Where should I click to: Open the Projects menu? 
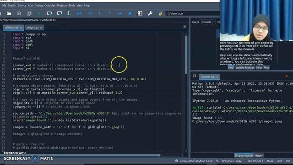click(62, 5)
